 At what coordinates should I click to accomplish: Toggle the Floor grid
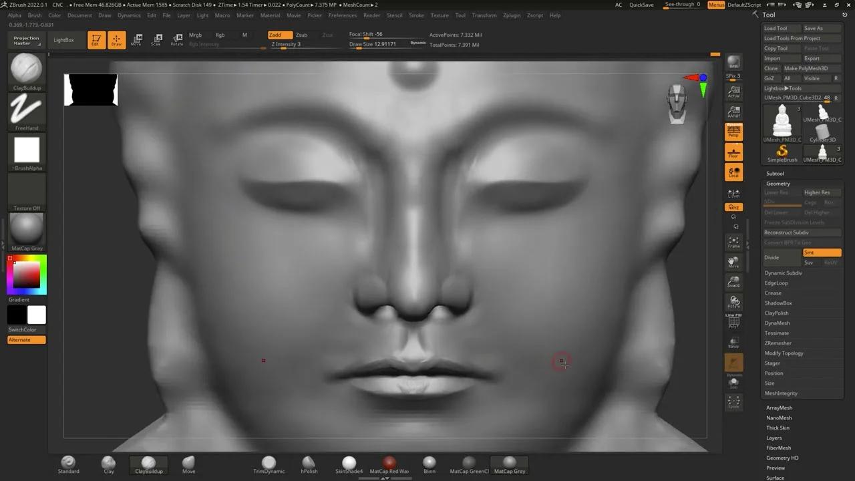734,152
